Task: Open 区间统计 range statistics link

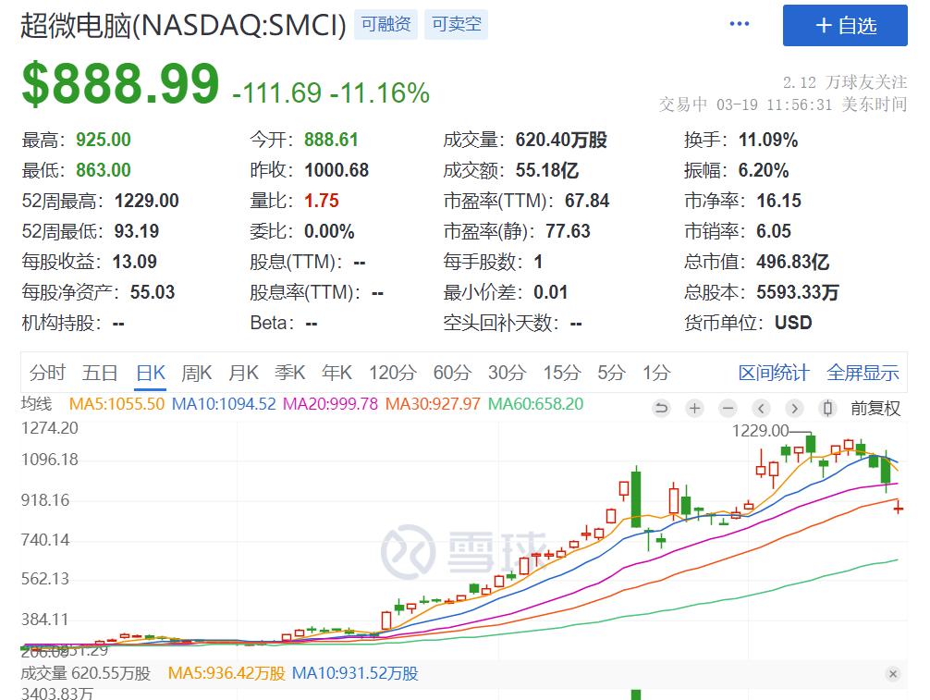Action: coord(774,373)
